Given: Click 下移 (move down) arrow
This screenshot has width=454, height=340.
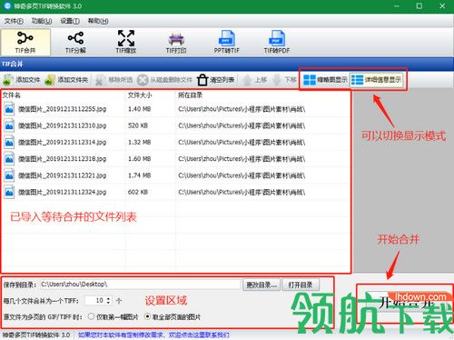Looking at the screenshot, I should pyautogui.click(x=277, y=80).
